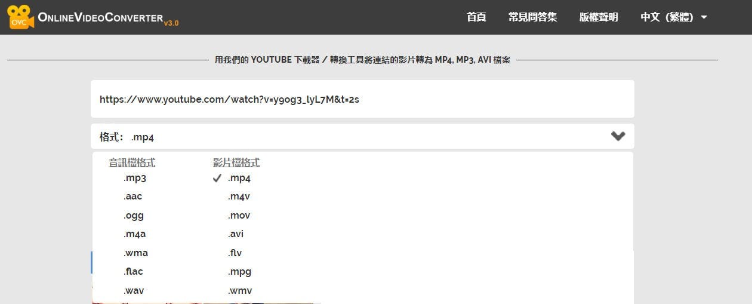The width and height of the screenshot is (752, 304).
Task: Select .flac audio format
Action: (133, 272)
